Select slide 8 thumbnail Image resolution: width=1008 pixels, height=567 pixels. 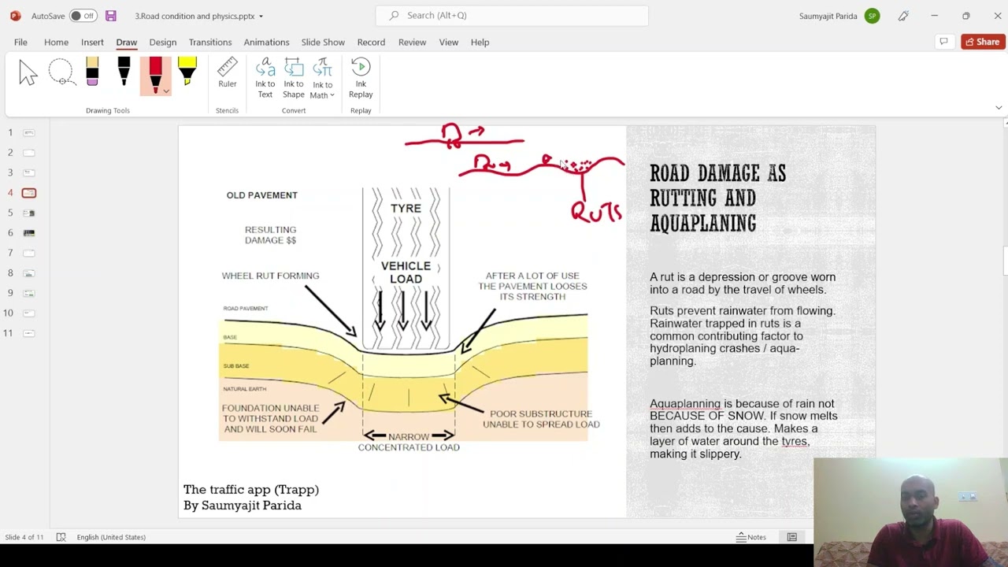tap(29, 273)
